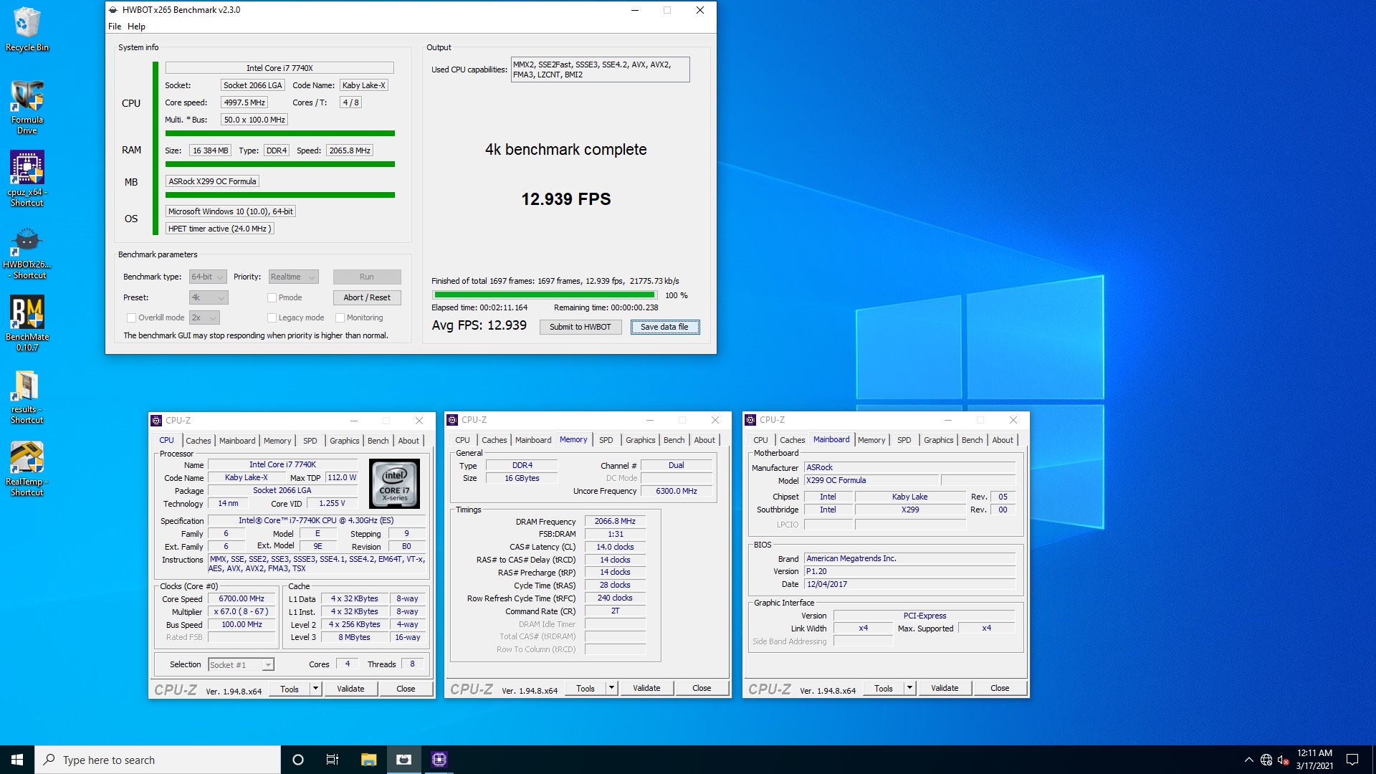This screenshot has height=774, width=1376.
Task: Click the Intel Core i7 X-series logo
Action: (x=394, y=484)
